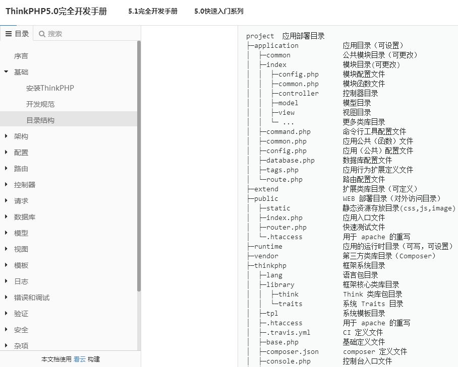The width and height of the screenshot is (458, 367).
Task: Click 'application' in the directory tree
Action: (x=276, y=46)
